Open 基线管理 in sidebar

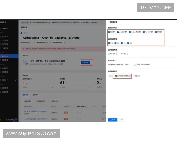[5, 60]
